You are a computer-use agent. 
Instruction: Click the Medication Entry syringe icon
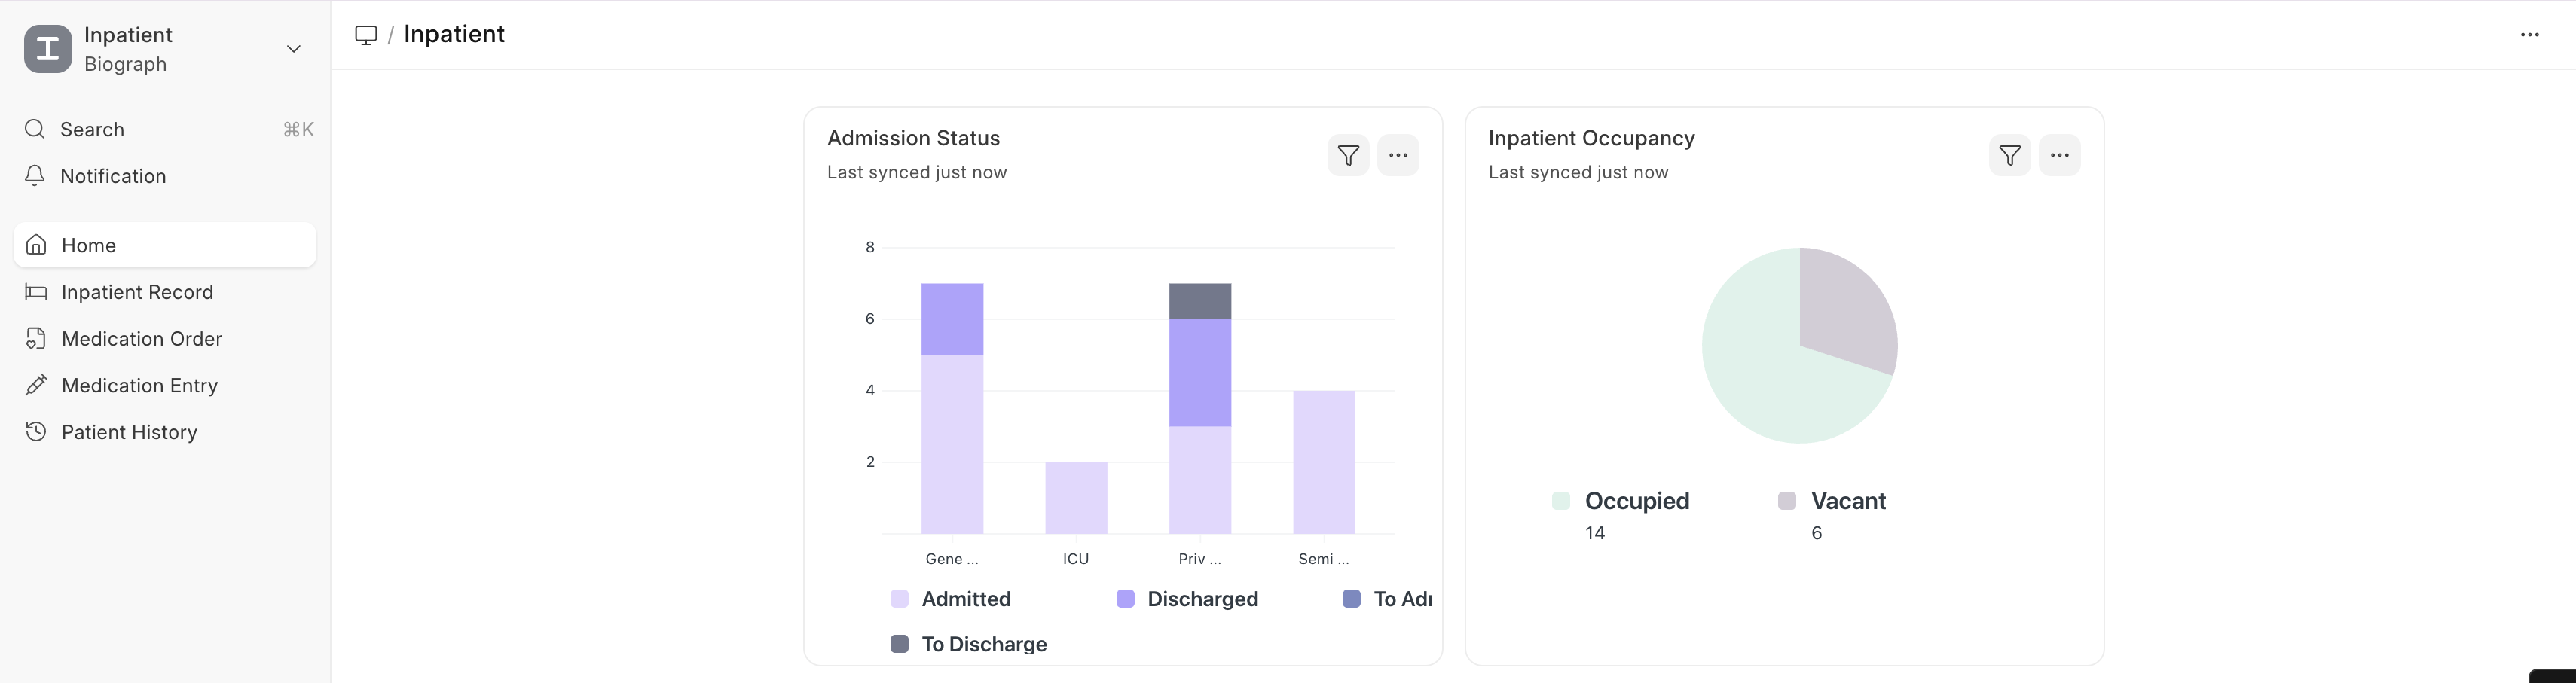coord(36,385)
